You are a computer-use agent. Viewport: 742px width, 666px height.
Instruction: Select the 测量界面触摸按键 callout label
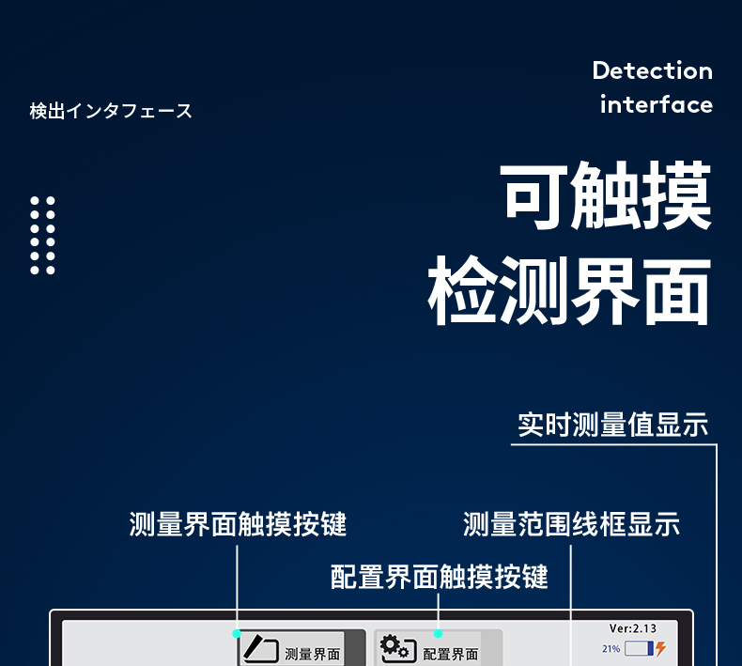[238, 523]
